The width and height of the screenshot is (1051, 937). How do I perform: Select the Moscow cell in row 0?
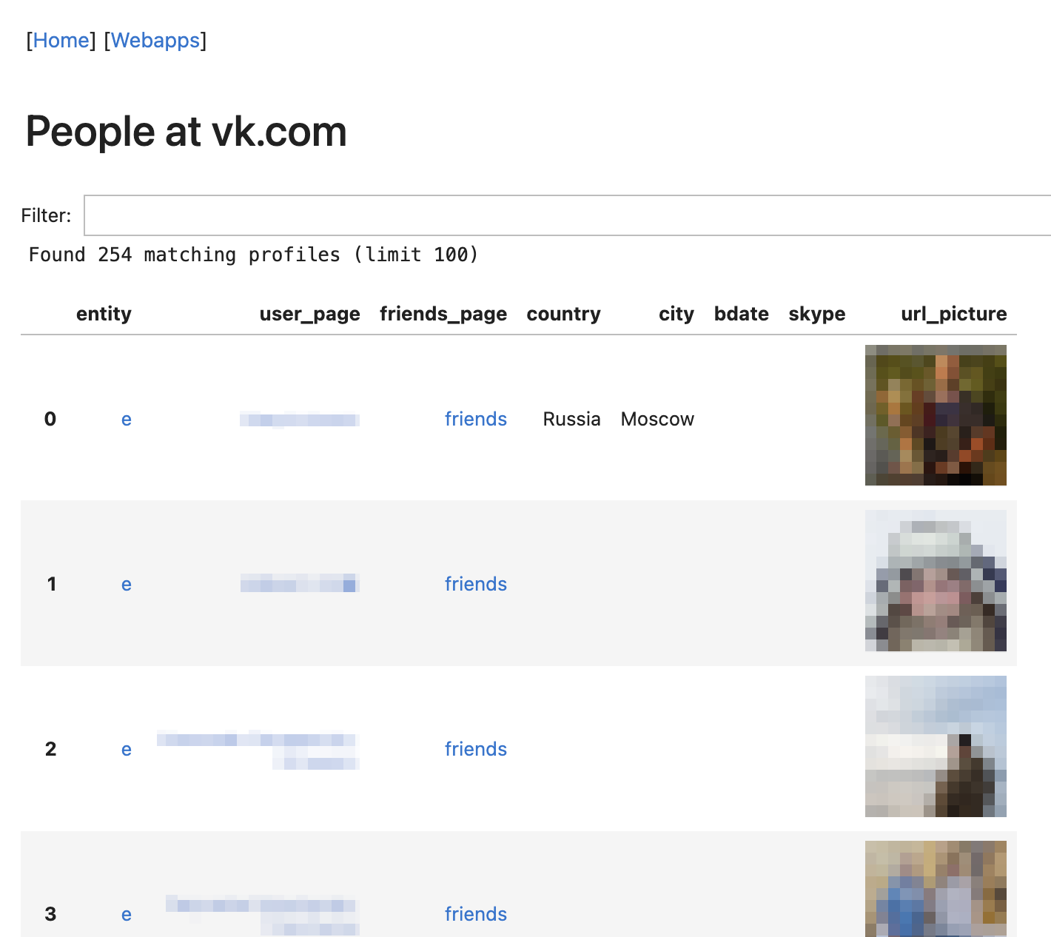pos(657,420)
